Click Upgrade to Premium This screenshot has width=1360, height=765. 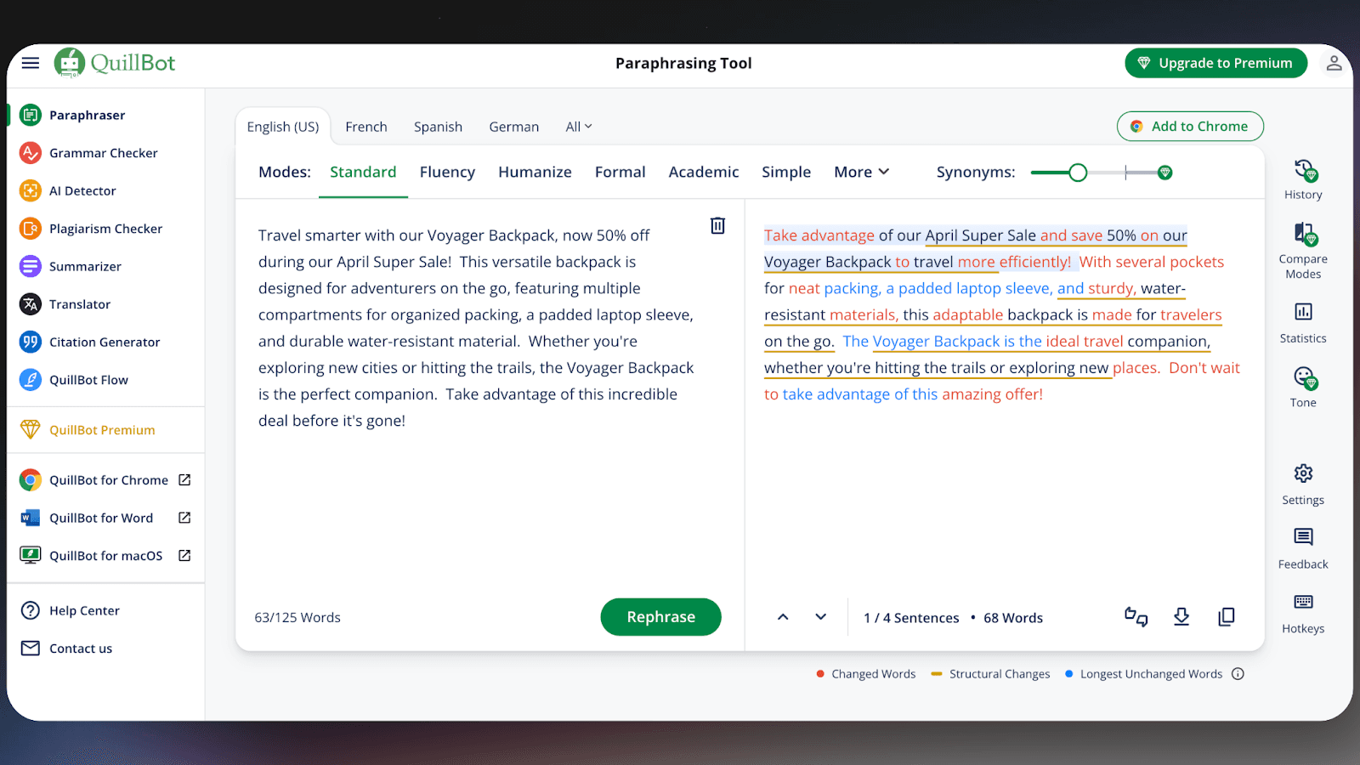click(x=1216, y=63)
